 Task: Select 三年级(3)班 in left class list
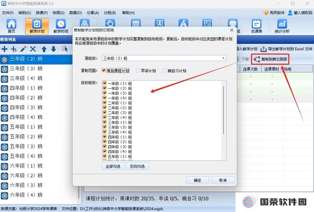click(x=36, y=69)
